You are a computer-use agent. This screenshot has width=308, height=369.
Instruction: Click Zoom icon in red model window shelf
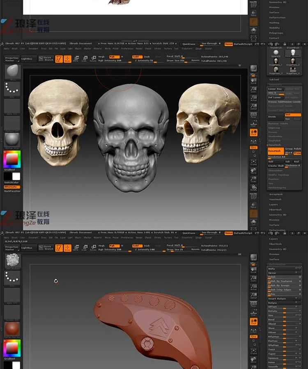(253, 278)
